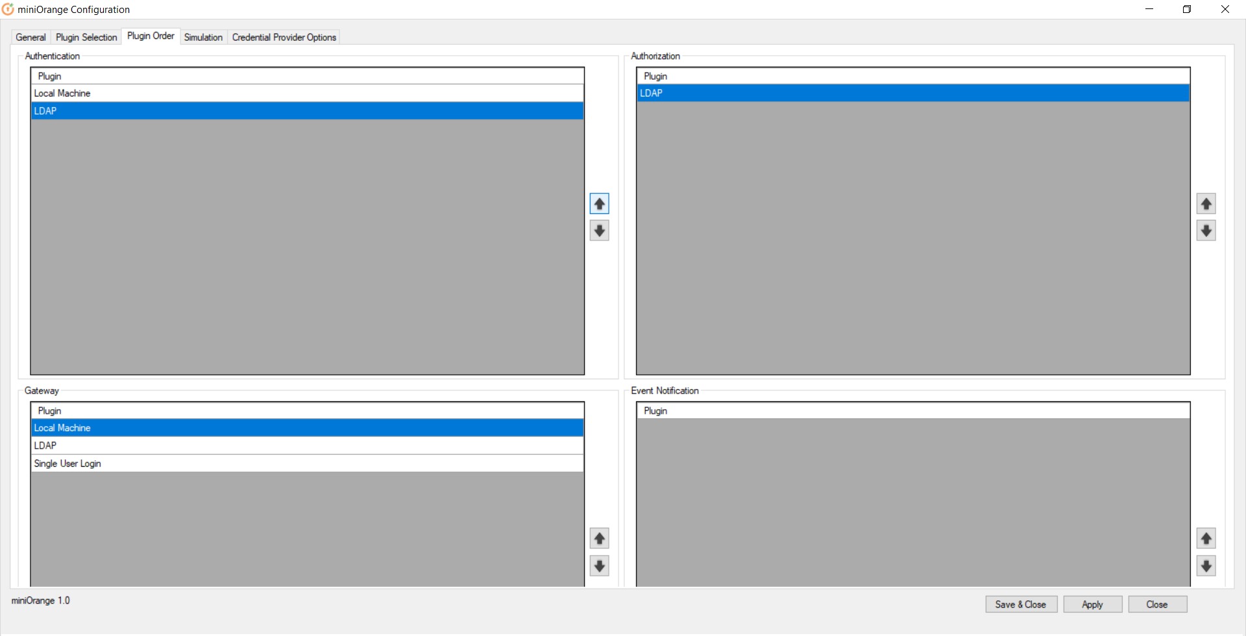Move Authentication plugin up with arrow
This screenshot has width=1246, height=636.
599,204
